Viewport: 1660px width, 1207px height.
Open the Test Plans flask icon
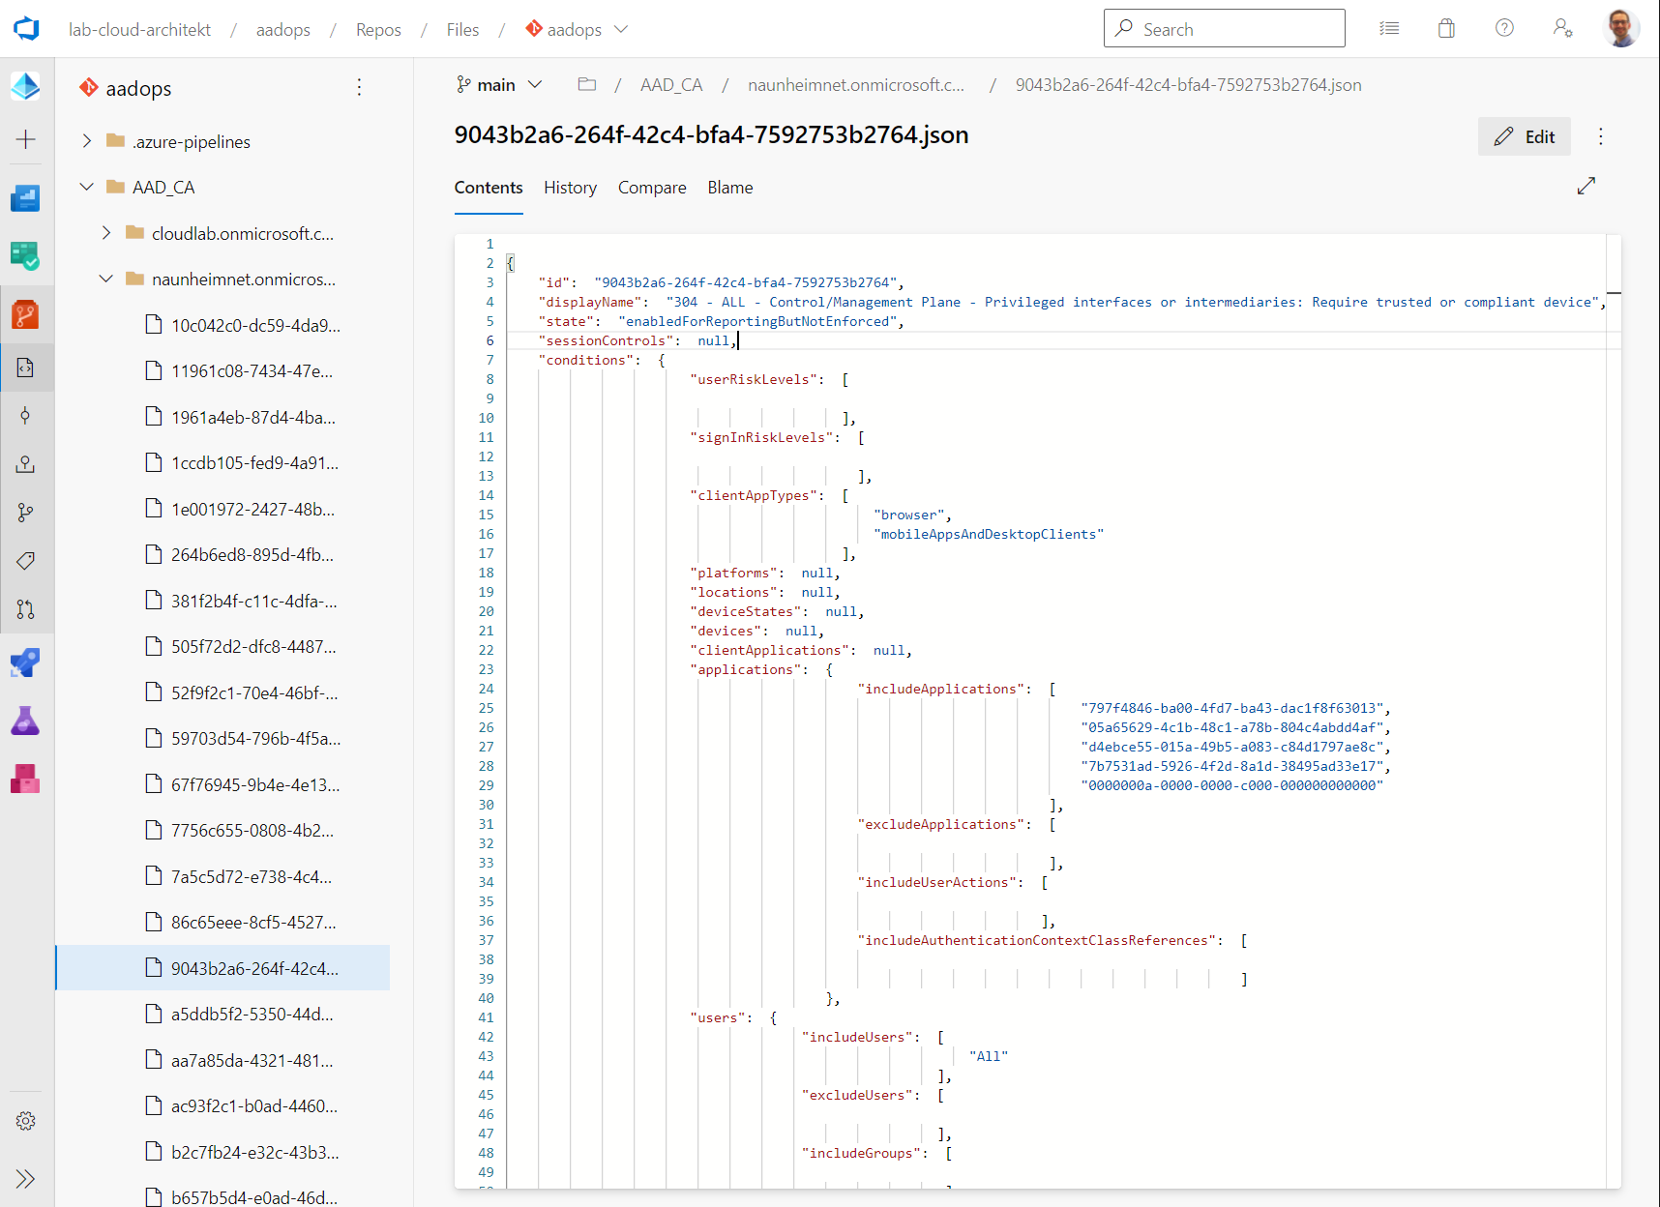(26, 721)
